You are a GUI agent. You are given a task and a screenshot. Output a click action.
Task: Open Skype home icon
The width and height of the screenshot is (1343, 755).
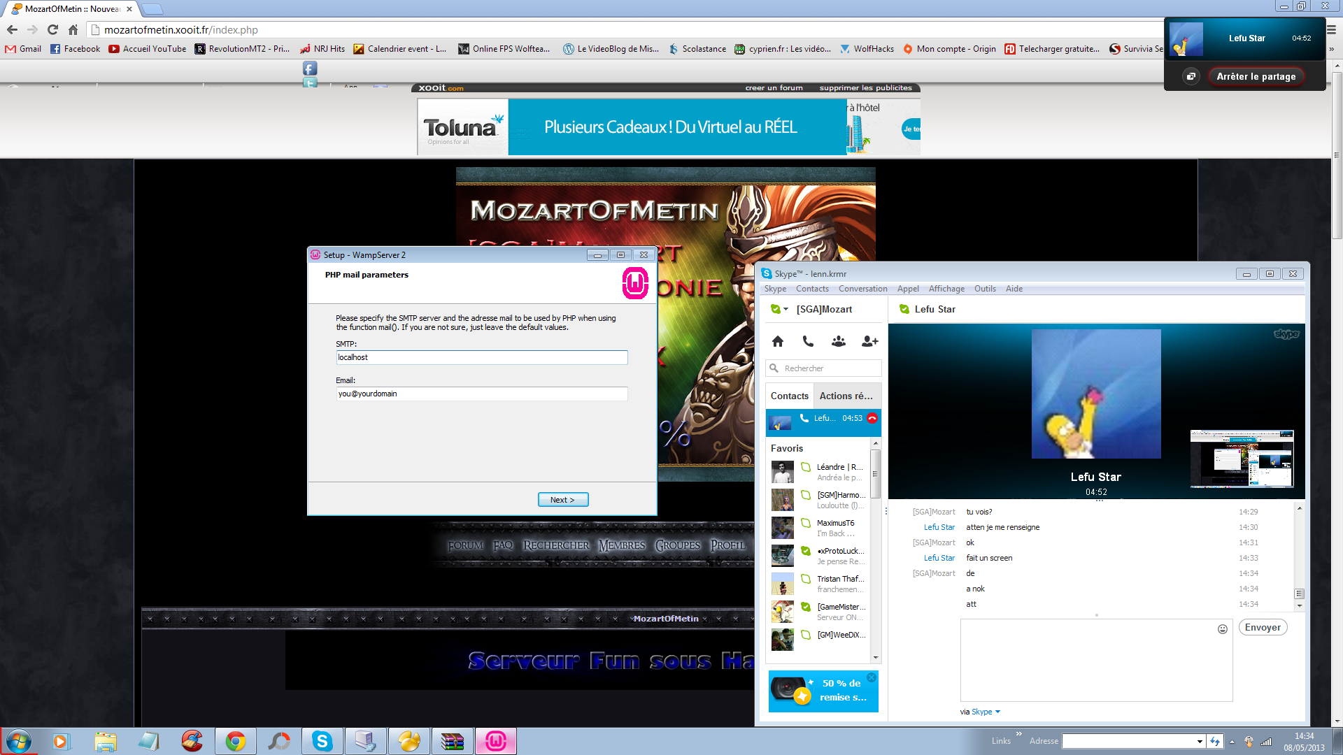[778, 341]
